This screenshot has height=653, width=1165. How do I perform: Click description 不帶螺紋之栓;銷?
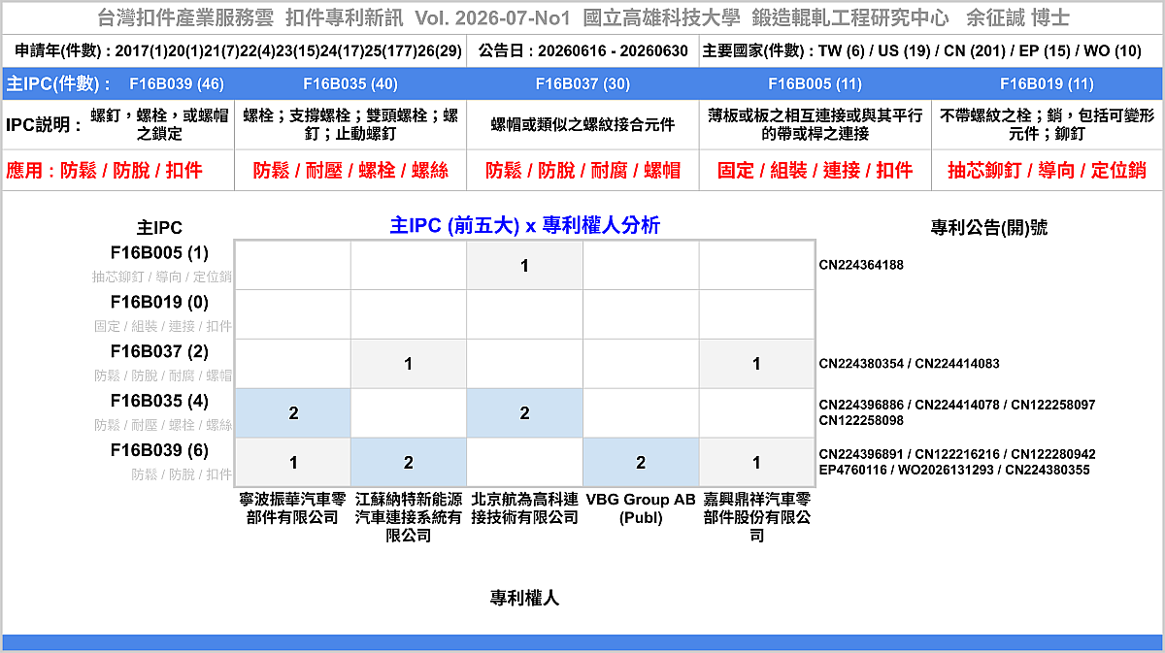click(x=1047, y=124)
